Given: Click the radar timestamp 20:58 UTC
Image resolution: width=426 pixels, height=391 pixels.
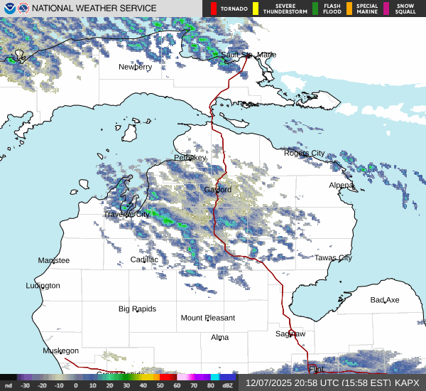Looking at the screenshot, I should point(279,382).
